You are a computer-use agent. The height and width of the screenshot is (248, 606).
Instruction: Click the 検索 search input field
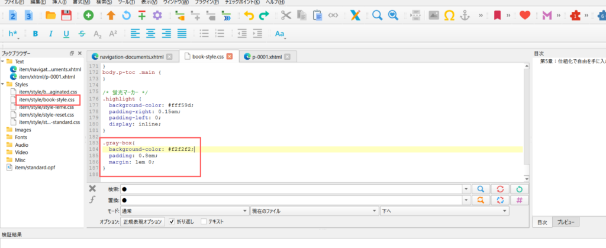[x=296, y=189]
